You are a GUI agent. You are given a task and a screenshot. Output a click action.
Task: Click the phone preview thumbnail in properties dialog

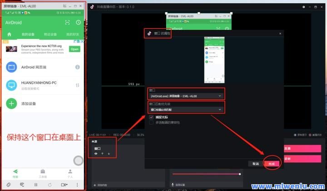pyautogui.click(x=214, y=60)
